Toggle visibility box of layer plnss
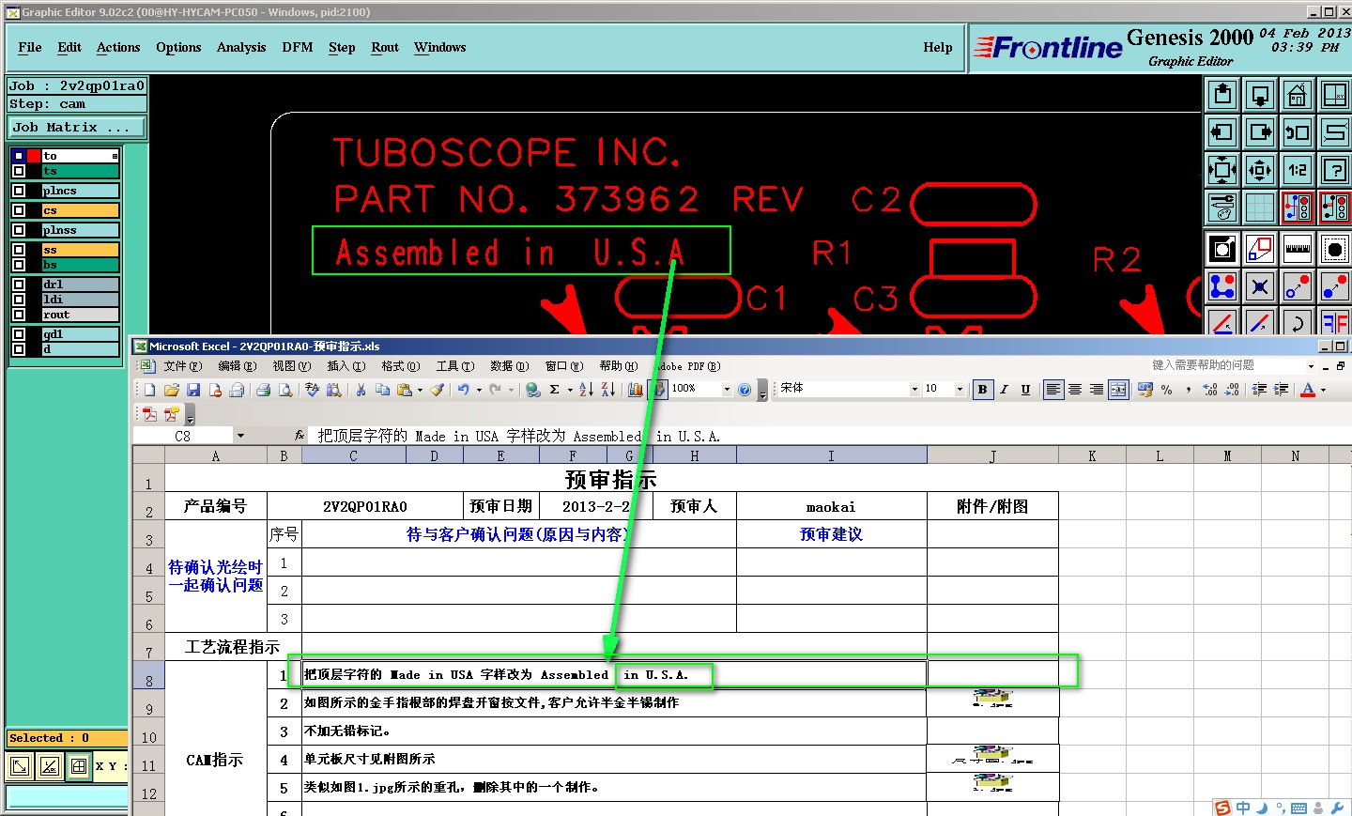This screenshot has height=816, width=1352. click(x=19, y=230)
